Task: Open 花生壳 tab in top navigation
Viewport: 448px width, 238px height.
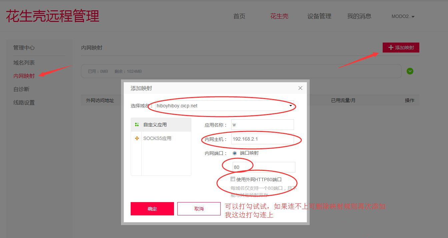Action: click(x=279, y=16)
